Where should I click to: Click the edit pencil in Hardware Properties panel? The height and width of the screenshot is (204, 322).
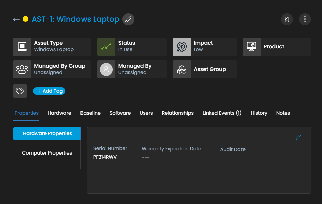pyautogui.click(x=298, y=137)
